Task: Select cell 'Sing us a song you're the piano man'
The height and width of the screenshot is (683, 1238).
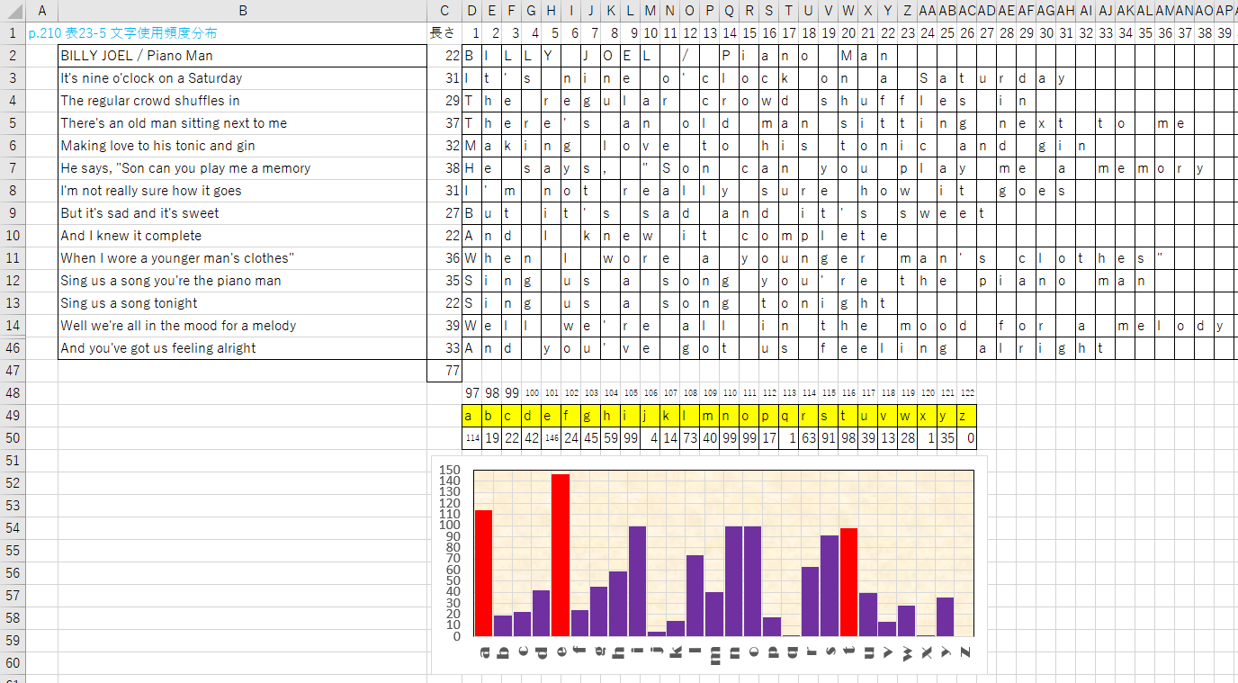Action: (x=242, y=281)
